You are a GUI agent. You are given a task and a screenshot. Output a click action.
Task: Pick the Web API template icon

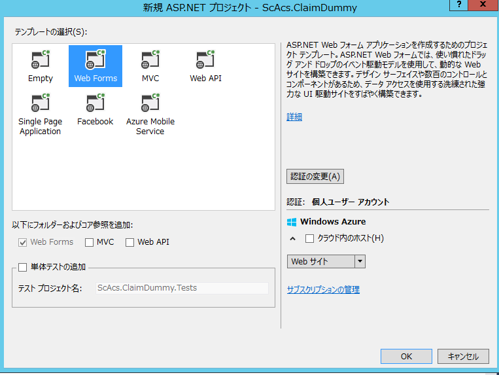click(206, 61)
